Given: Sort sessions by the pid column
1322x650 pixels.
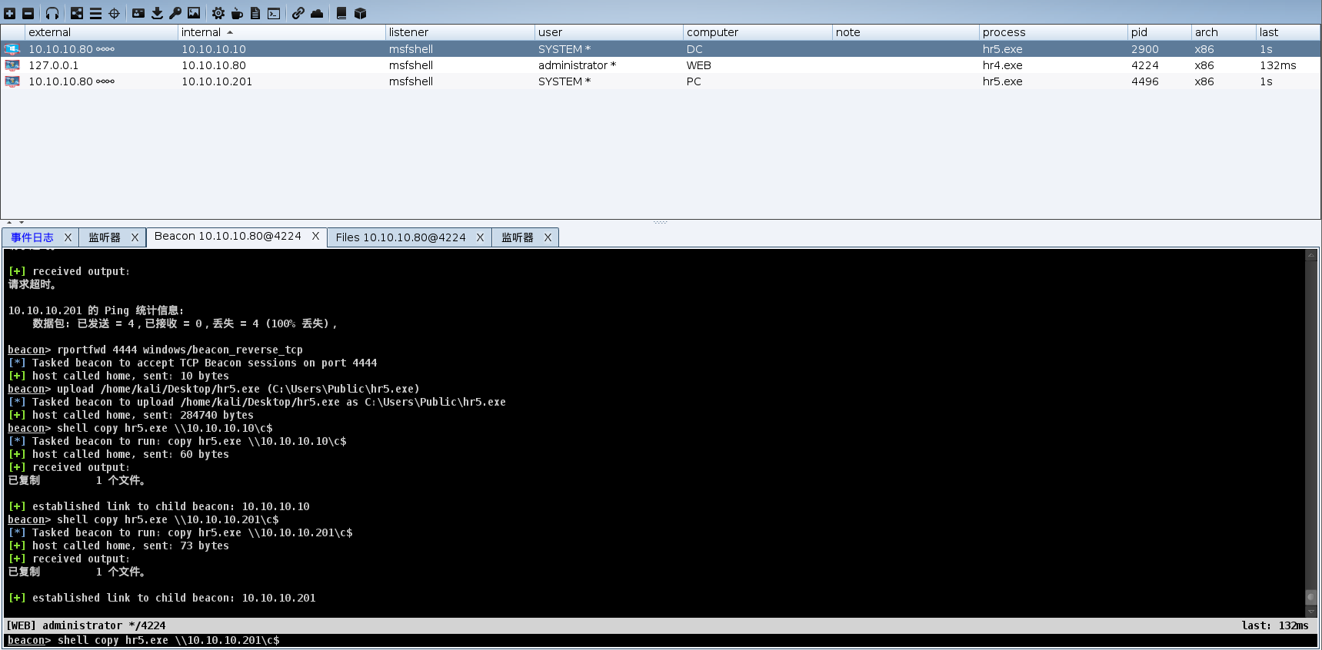Looking at the screenshot, I should coord(1160,32).
